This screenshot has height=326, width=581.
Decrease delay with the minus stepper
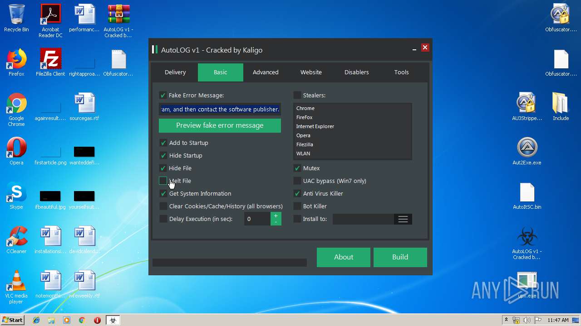[276, 222]
